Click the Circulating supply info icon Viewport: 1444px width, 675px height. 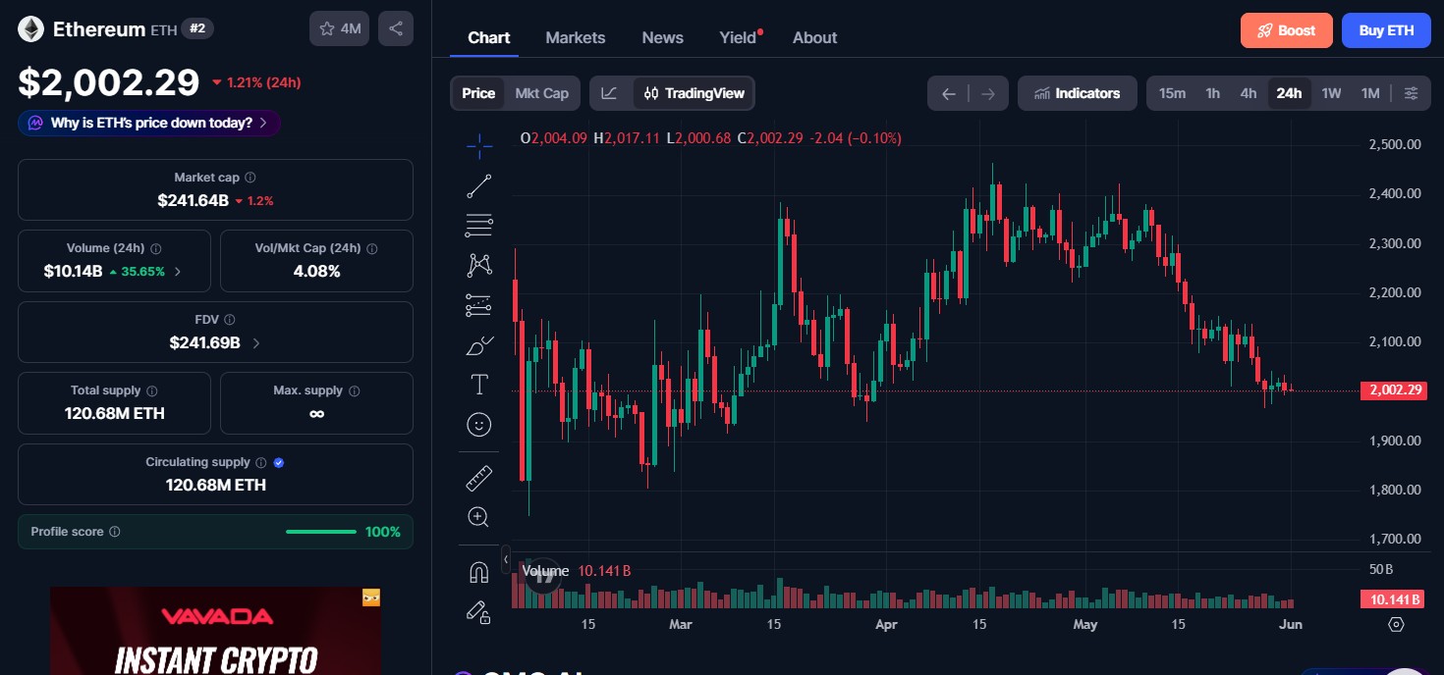261,462
